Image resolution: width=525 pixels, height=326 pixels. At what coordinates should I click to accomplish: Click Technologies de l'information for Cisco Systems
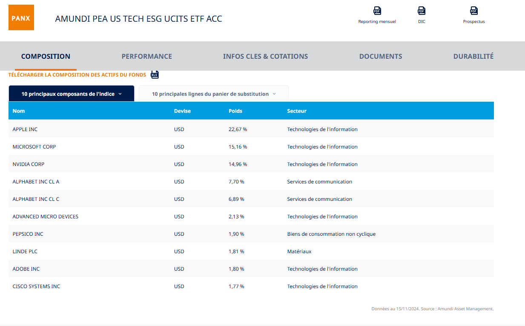(x=322, y=286)
